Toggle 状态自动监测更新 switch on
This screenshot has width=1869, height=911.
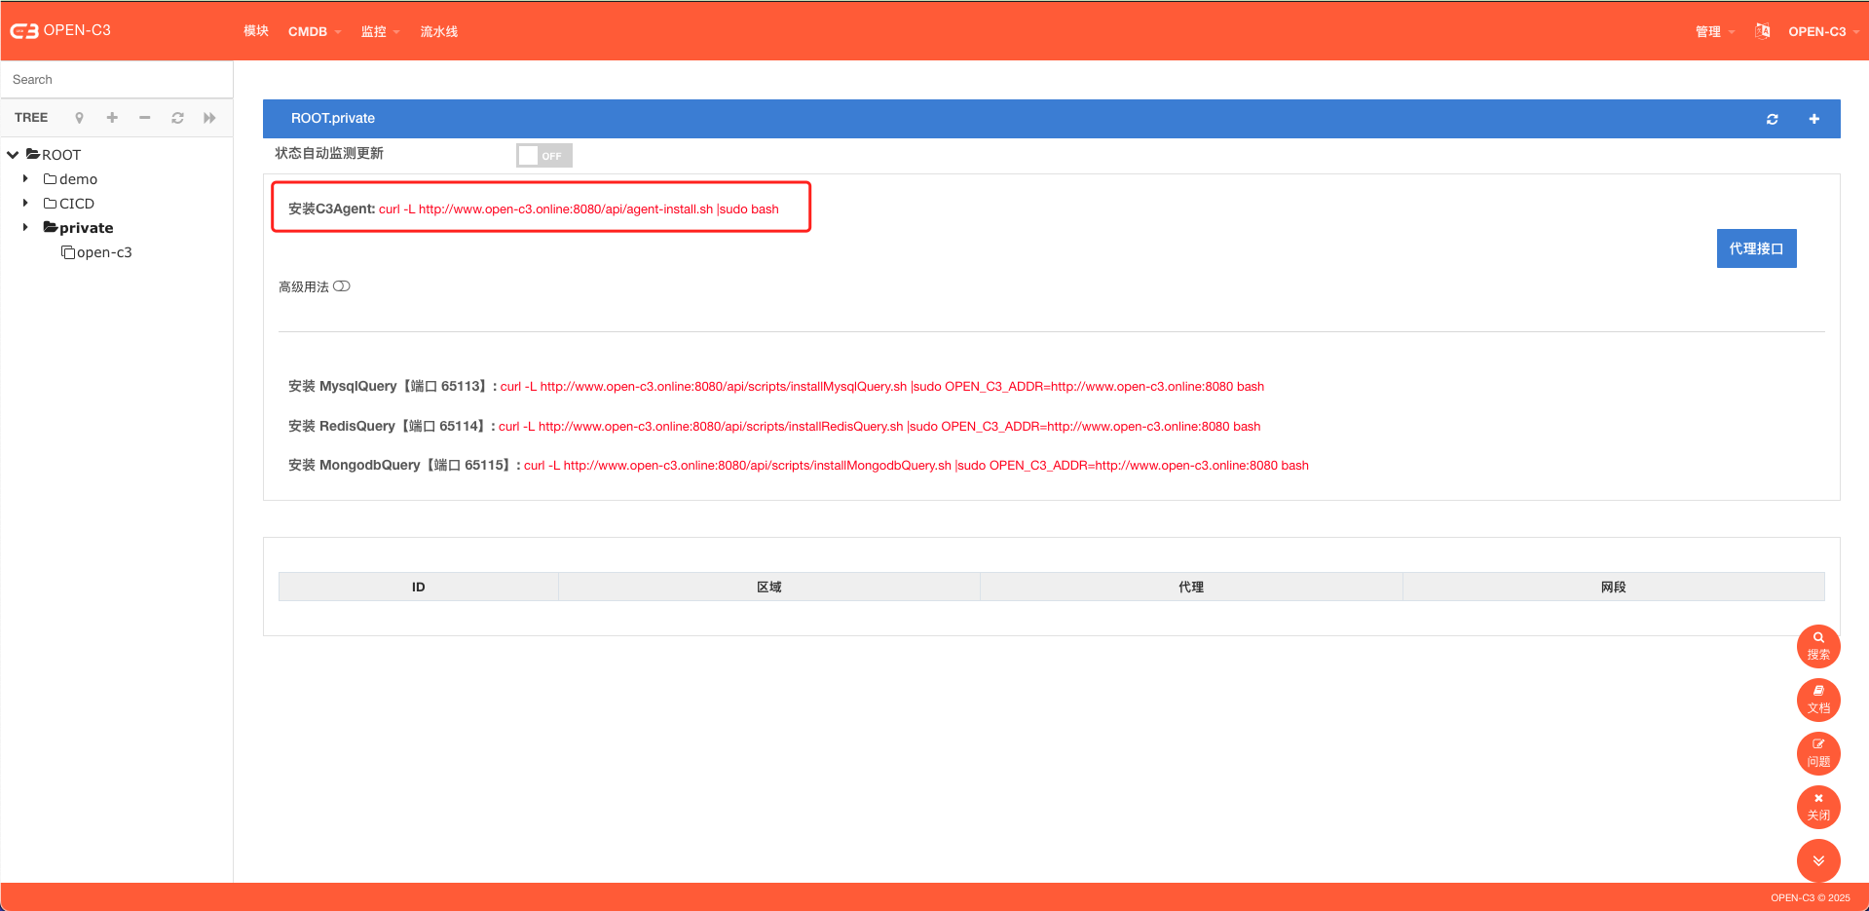(x=543, y=156)
